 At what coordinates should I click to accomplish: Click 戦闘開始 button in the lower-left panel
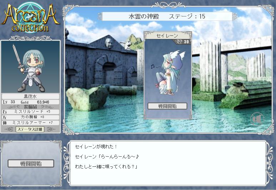coord(31,164)
